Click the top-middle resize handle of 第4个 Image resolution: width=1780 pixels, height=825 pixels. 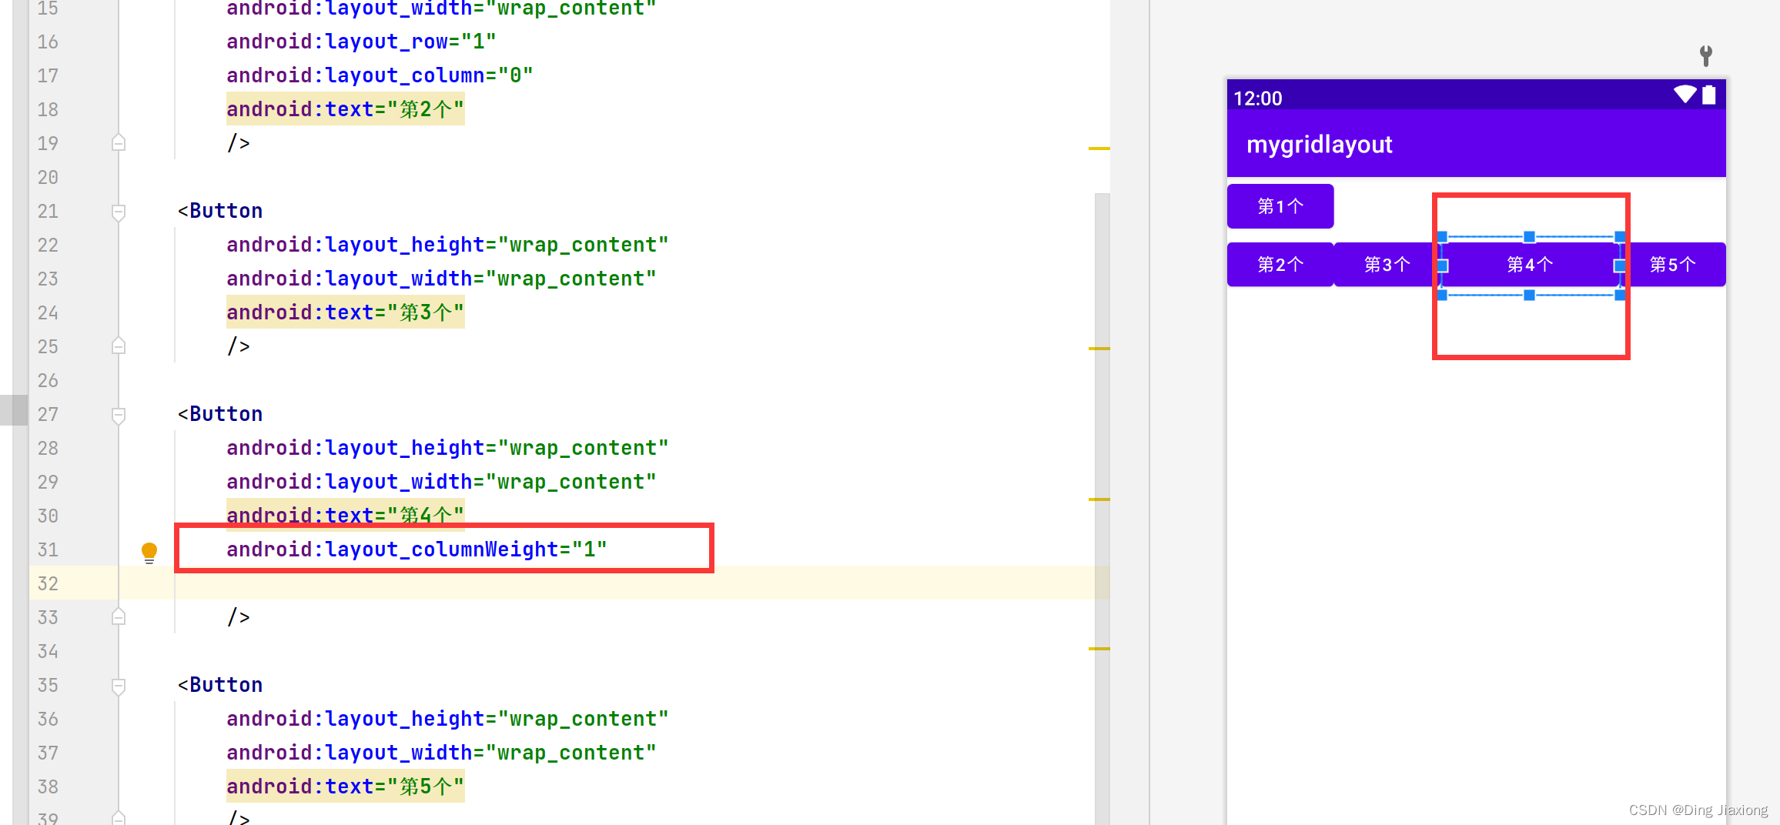(1530, 237)
